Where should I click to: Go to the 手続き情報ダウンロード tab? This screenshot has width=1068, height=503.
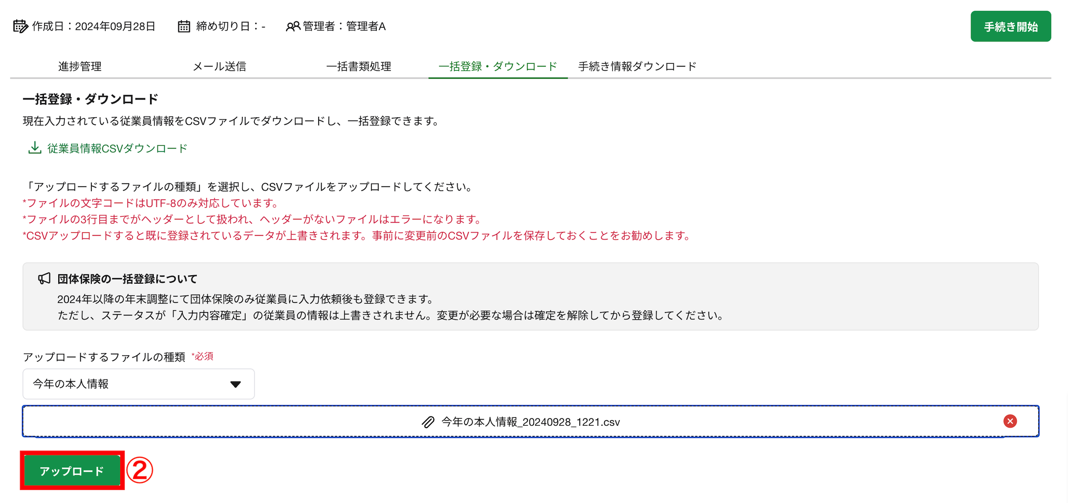pyautogui.click(x=637, y=66)
